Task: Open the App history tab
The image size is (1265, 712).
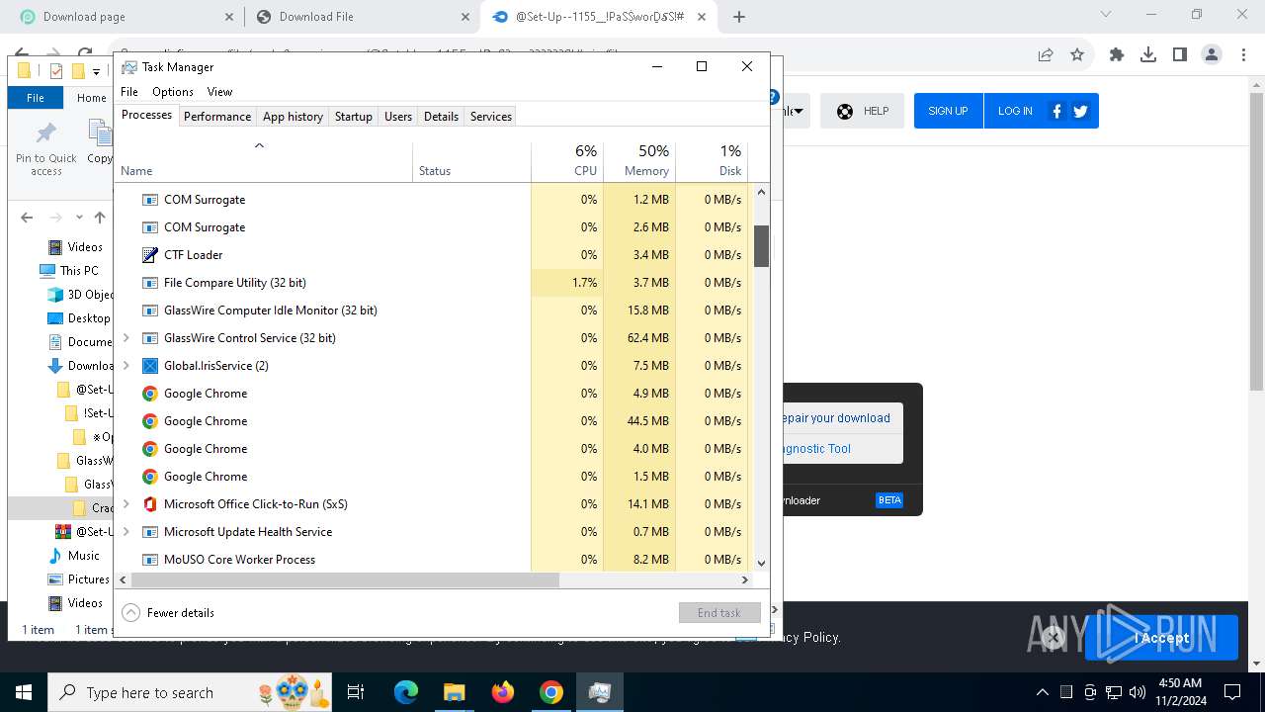Action: tap(293, 117)
